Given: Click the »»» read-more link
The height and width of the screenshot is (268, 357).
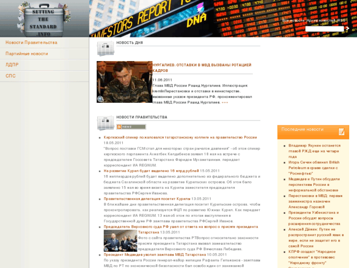Looking at the screenshot, I should [225, 102].
